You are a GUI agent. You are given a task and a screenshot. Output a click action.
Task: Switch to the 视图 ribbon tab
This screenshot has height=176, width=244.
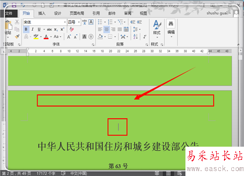coord(143,13)
